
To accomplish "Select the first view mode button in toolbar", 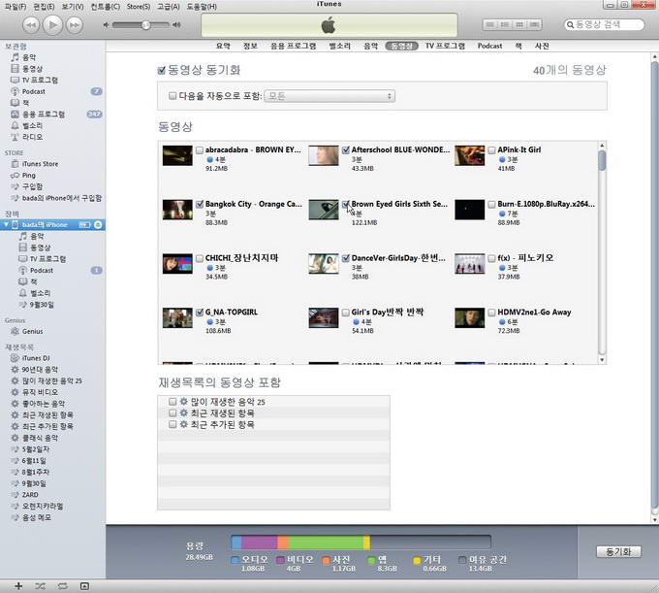I will click(490, 25).
